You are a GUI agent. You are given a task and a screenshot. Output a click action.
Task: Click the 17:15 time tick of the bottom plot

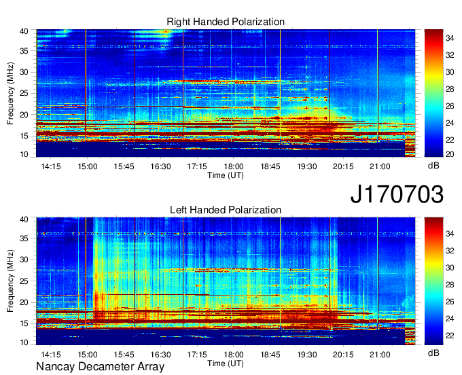(x=197, y=355)
